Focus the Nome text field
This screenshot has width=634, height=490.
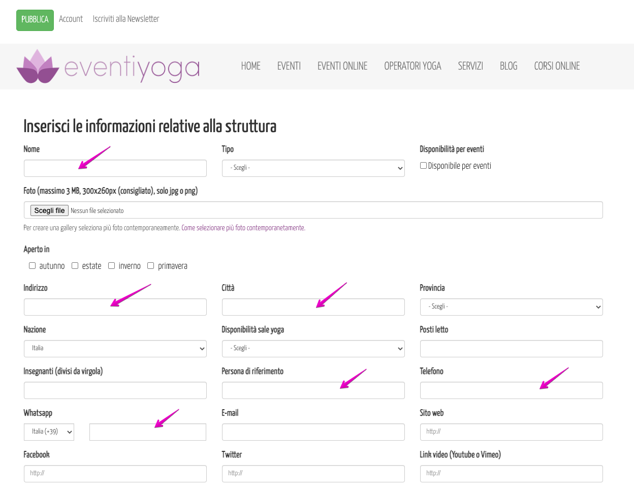coord(115,168)
